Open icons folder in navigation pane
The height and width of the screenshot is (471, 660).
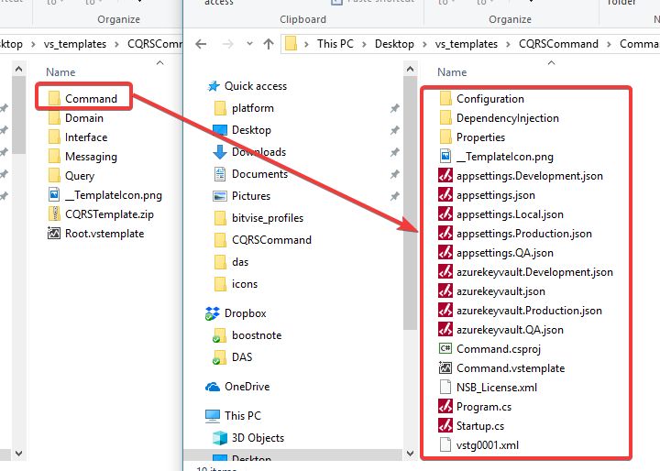pos(236,284)
